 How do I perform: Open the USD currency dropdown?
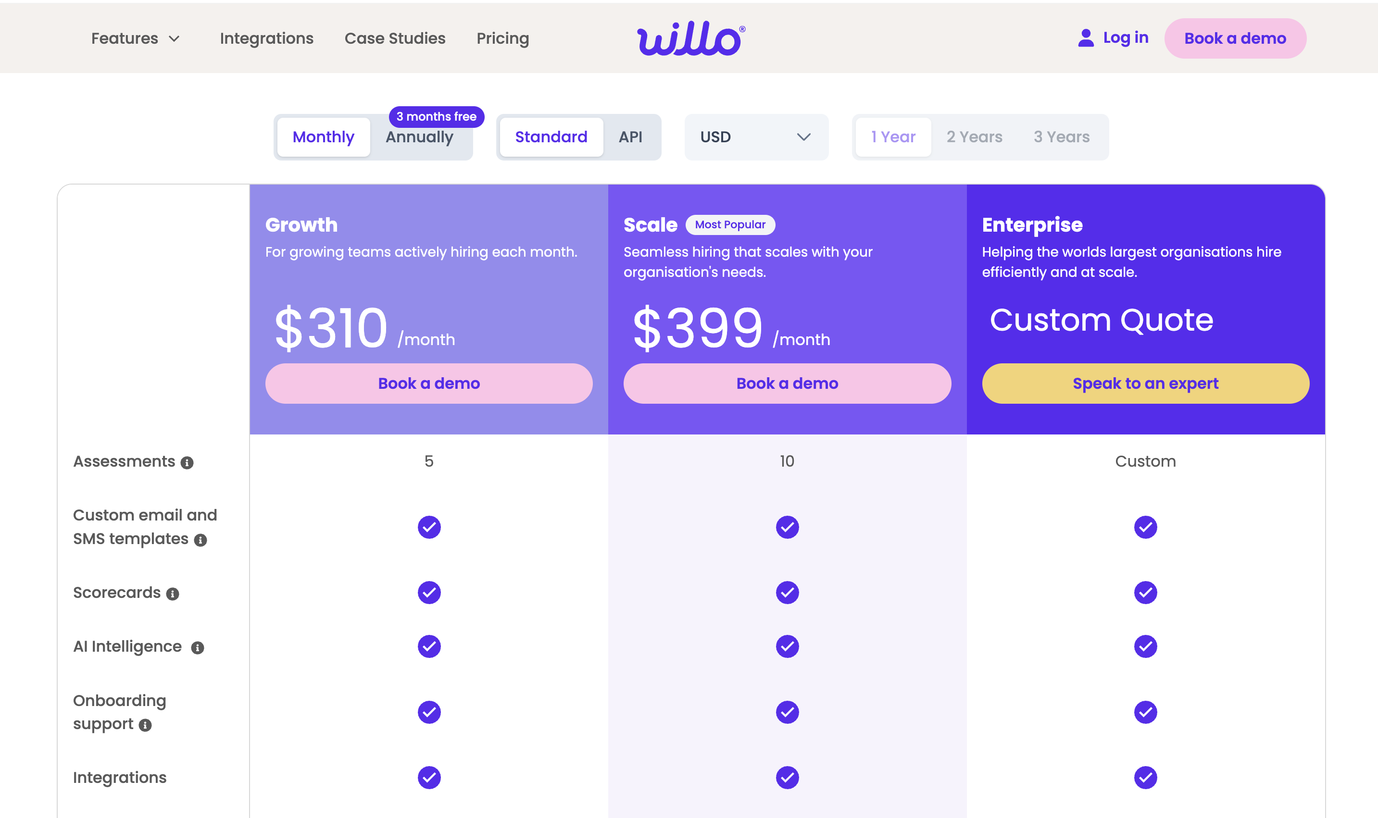pyautogui.click(x=755, y=137)
